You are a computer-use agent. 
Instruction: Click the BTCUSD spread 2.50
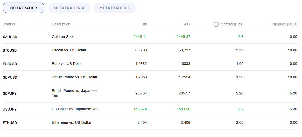[240, 50]
